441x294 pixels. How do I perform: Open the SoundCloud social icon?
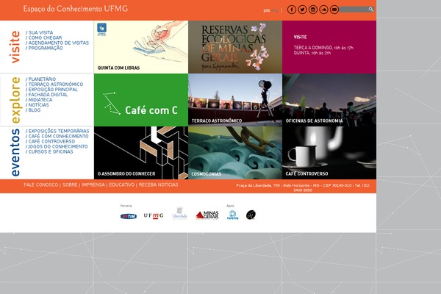[323, 10]
